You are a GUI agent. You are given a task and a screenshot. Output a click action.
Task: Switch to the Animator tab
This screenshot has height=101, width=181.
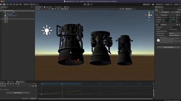[58, 7]
